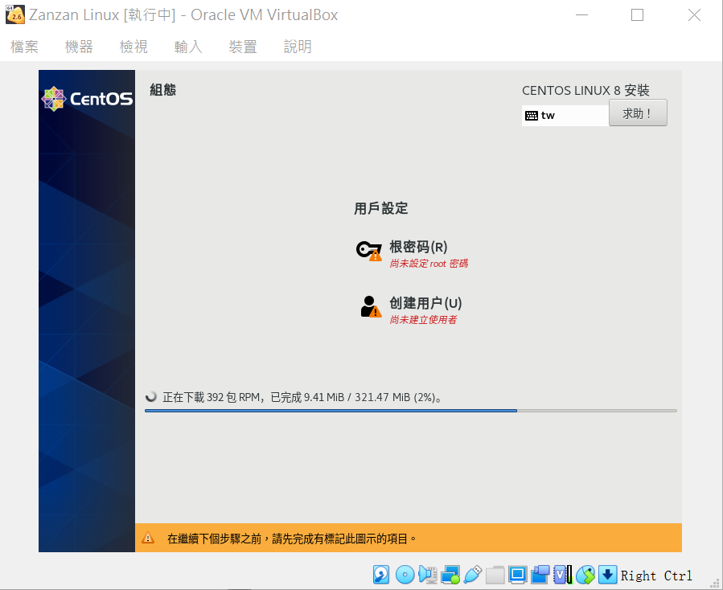Maximize the VirtualBox window
723x590 pixels.
637,15
